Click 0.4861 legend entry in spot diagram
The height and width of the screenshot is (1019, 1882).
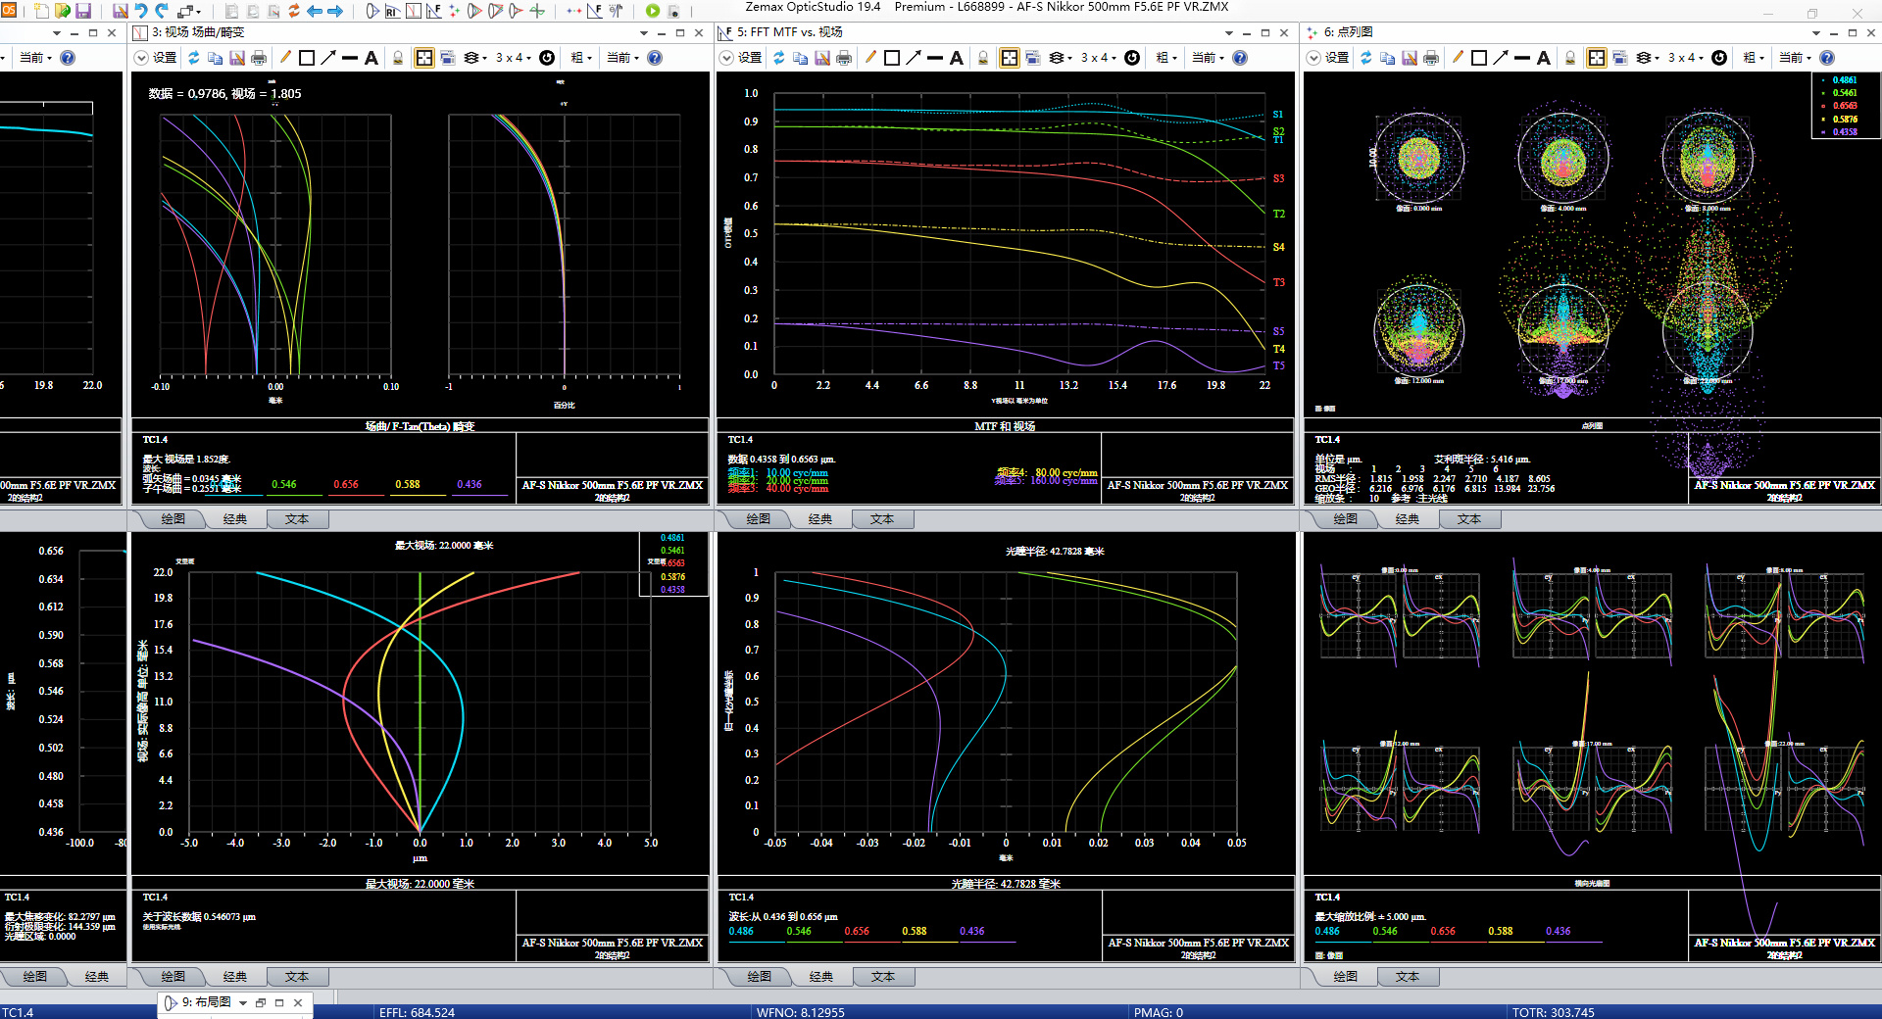click(1844, 80)
